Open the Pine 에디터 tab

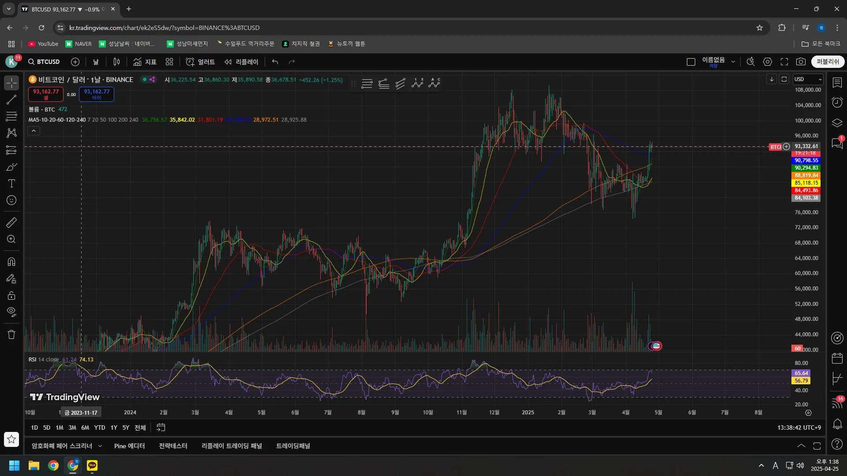tap(129, 446)
